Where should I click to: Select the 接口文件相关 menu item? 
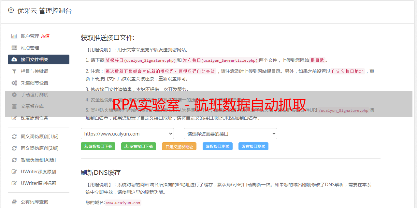click(x=38, y=59)
